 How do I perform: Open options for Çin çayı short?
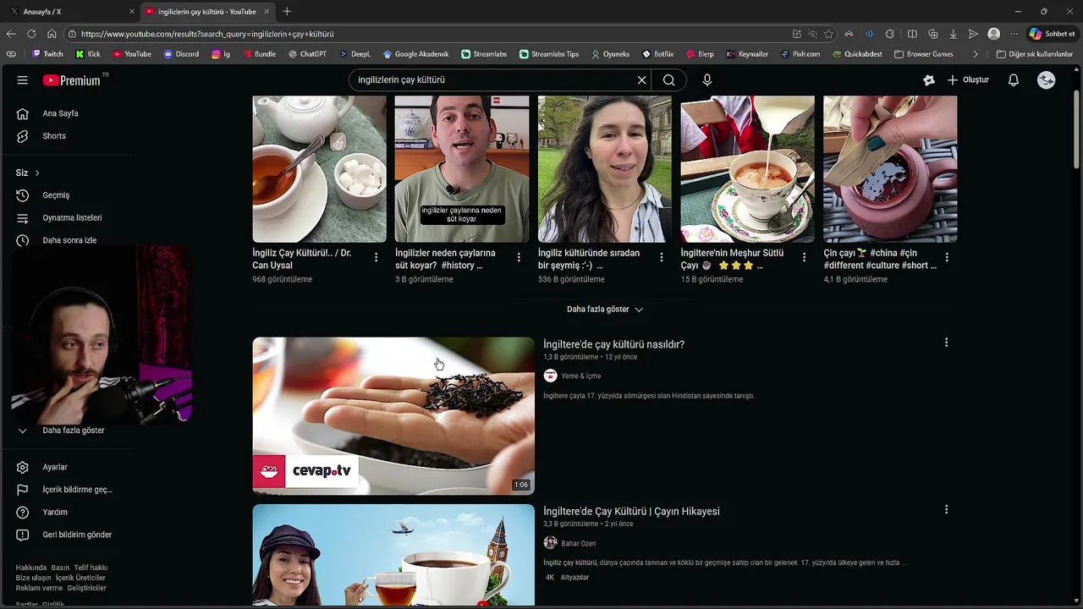coord(947,257)
